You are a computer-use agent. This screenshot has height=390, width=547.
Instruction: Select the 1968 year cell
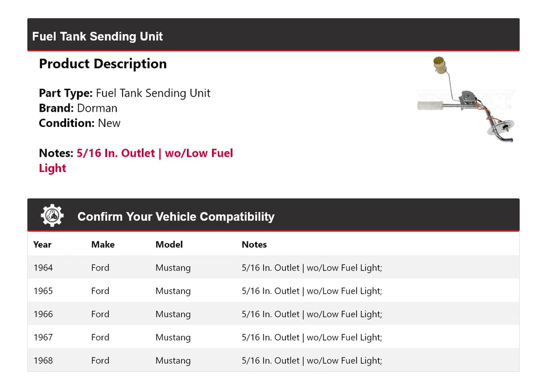tap(43, 360)
